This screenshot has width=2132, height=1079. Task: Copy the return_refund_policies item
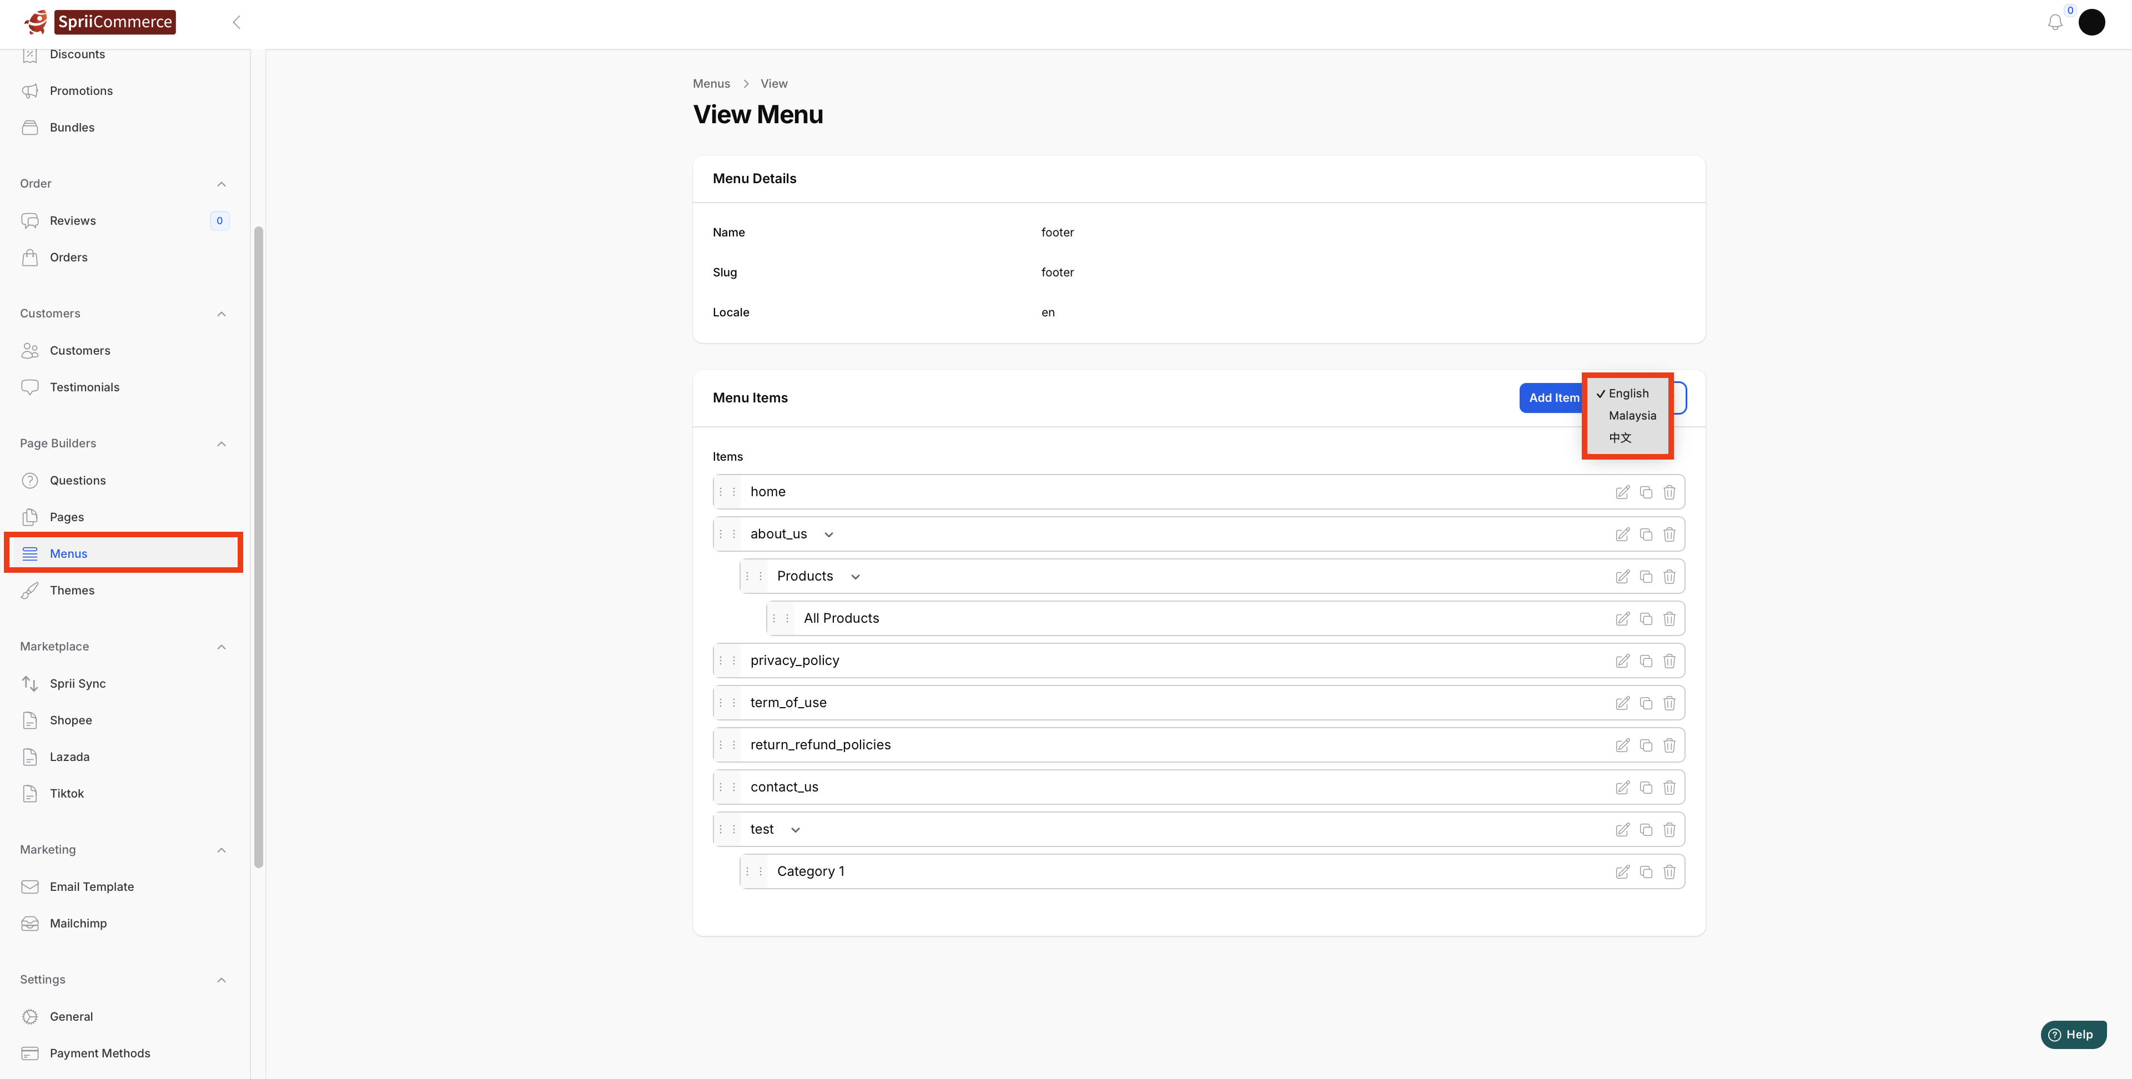(1645, 745)
